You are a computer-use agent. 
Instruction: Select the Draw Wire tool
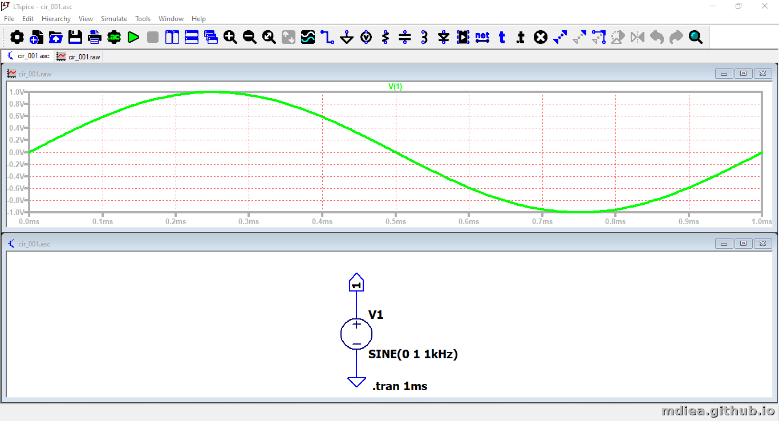327,38
